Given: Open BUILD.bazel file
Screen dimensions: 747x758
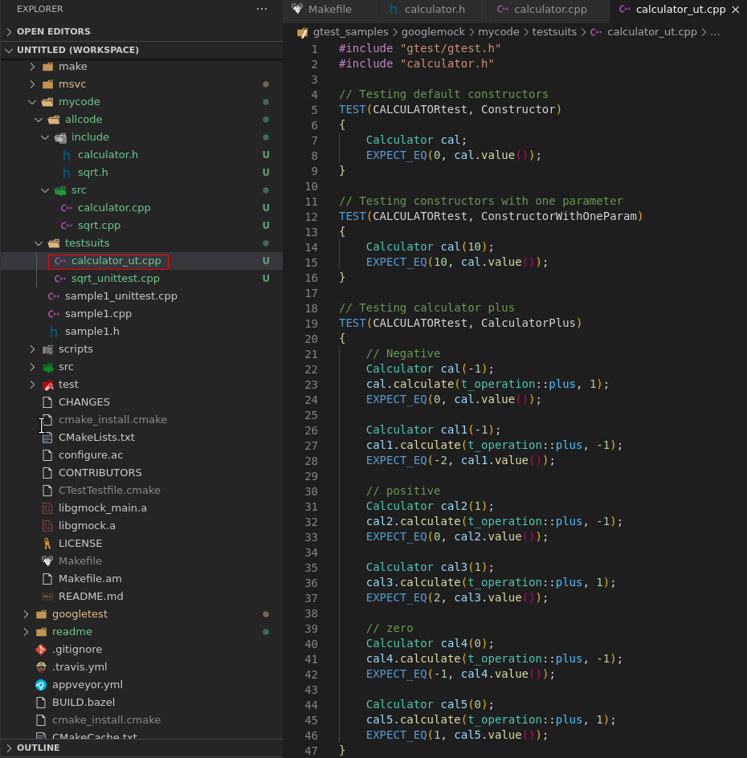Looking at the screenshot, I should [x=84, y=703].
